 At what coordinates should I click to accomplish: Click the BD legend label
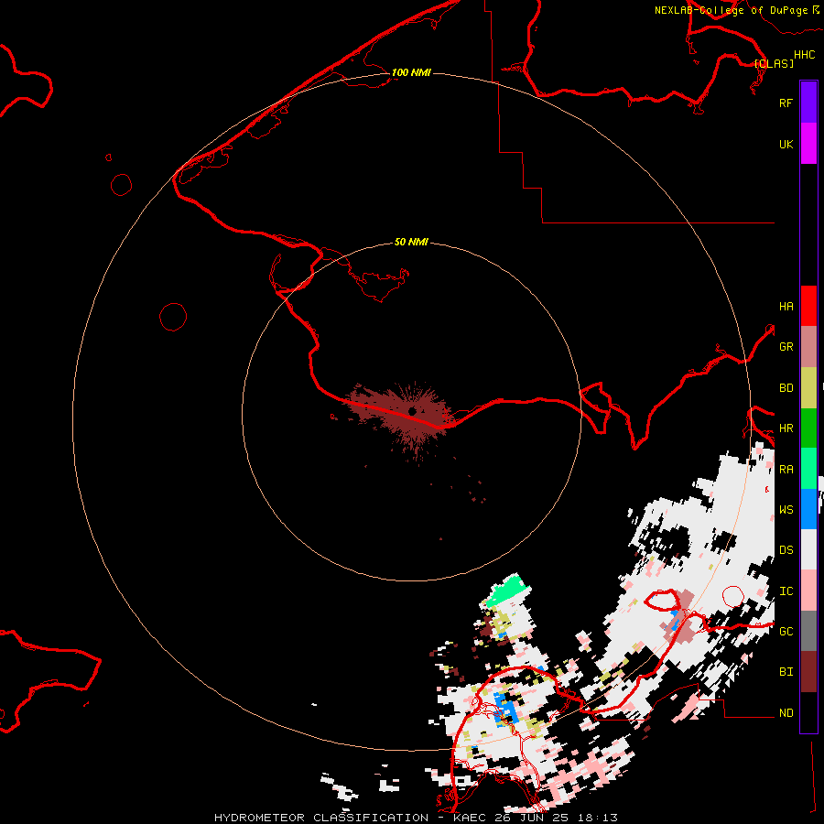coord(786,388)
